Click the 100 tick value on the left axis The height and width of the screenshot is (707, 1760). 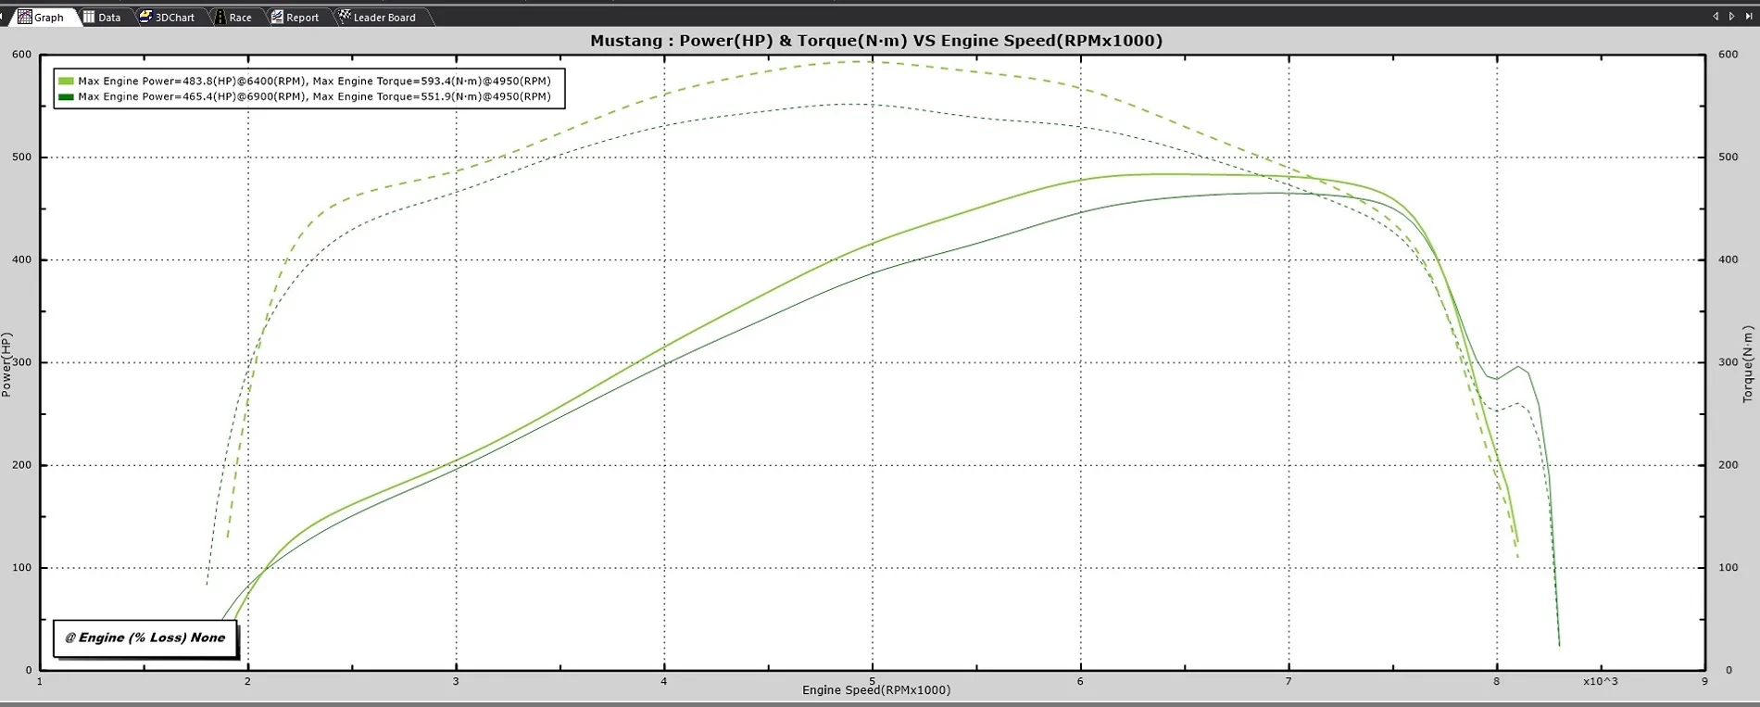tap(21, 568)
